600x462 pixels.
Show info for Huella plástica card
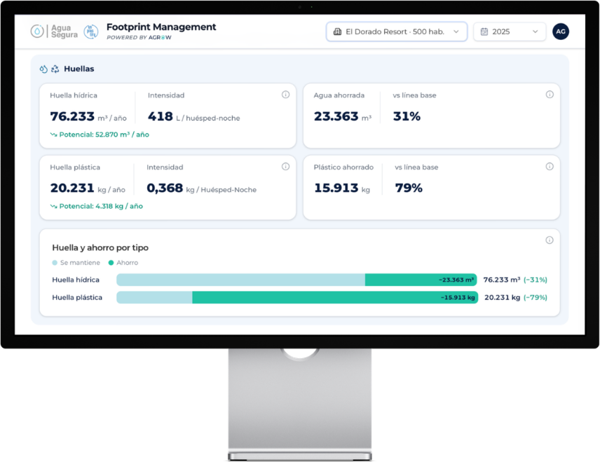(x=285, y=167)
